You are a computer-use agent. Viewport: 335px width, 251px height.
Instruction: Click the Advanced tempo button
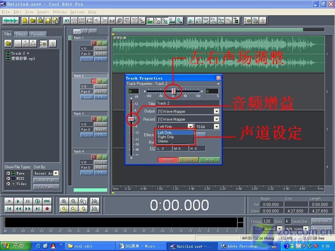(321, 221)
